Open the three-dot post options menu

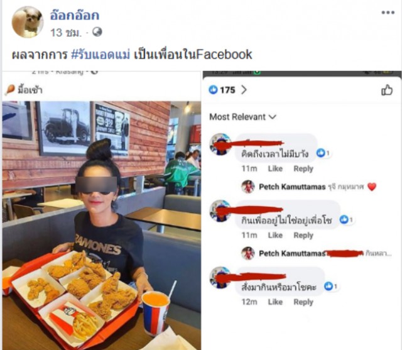point(388,13)
